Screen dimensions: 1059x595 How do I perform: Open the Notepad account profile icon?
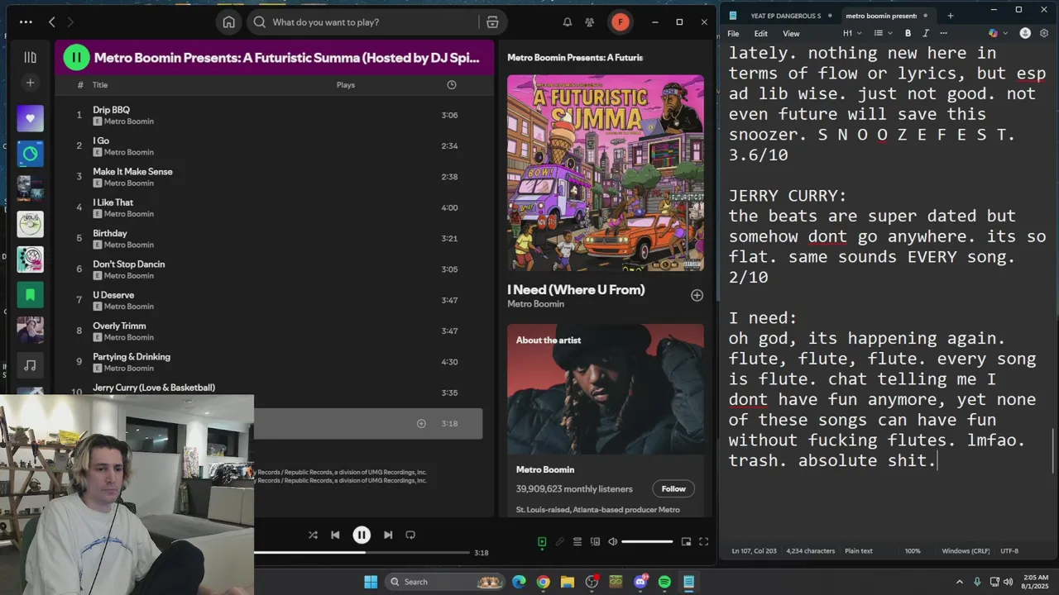[x=1025, y=34]
